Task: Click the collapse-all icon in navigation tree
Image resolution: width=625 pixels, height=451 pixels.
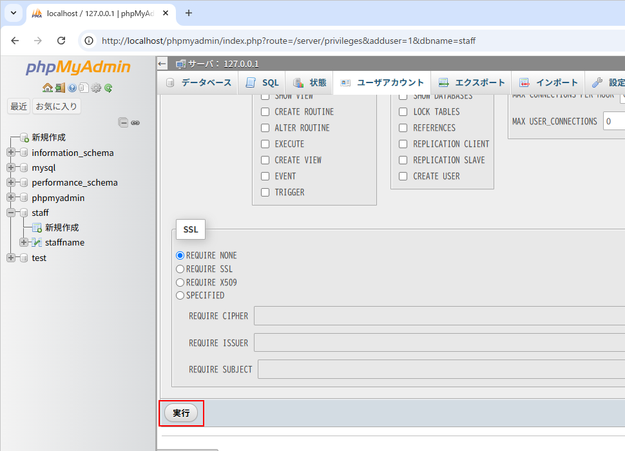Action: (x=123, y=122)
